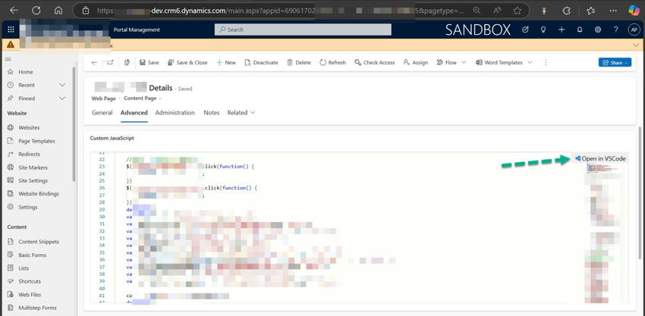This screenshot has height=316, width=645.
Task: Click the site lock icon in address bar
Action: [x=86, y=11]
